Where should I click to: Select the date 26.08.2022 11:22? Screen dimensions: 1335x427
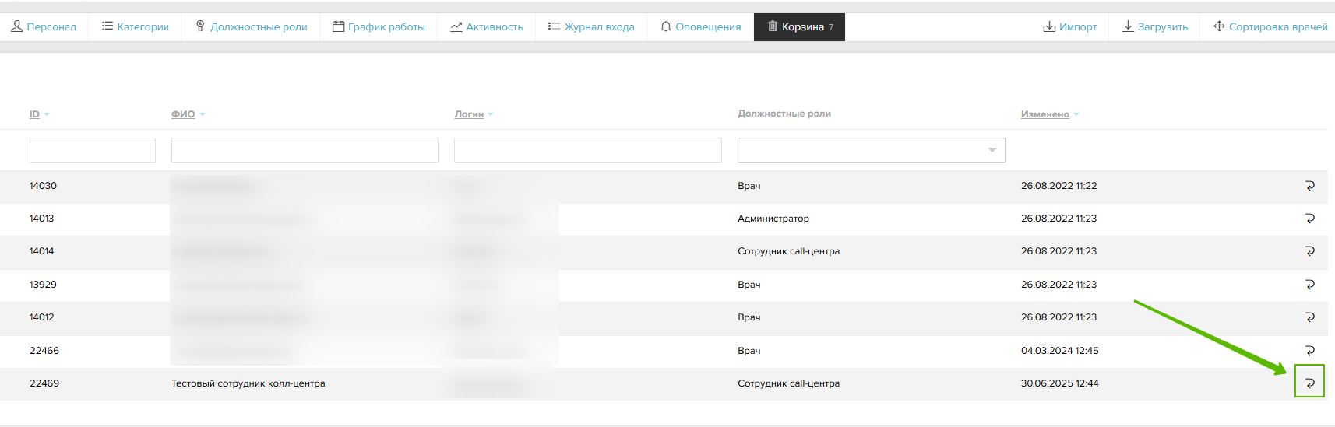tap(1059, 186)
